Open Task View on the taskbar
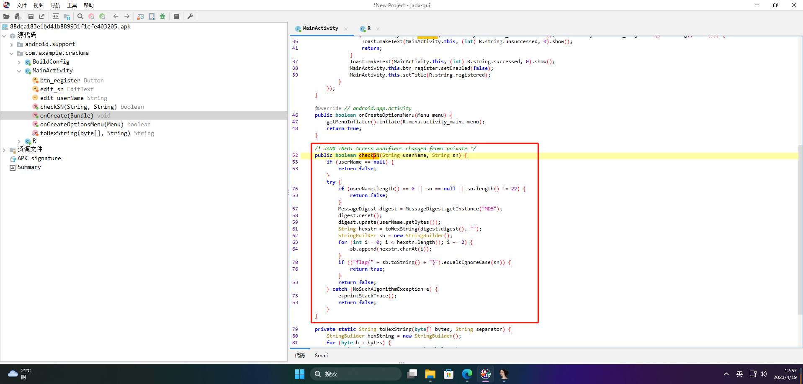 (412, 374)
